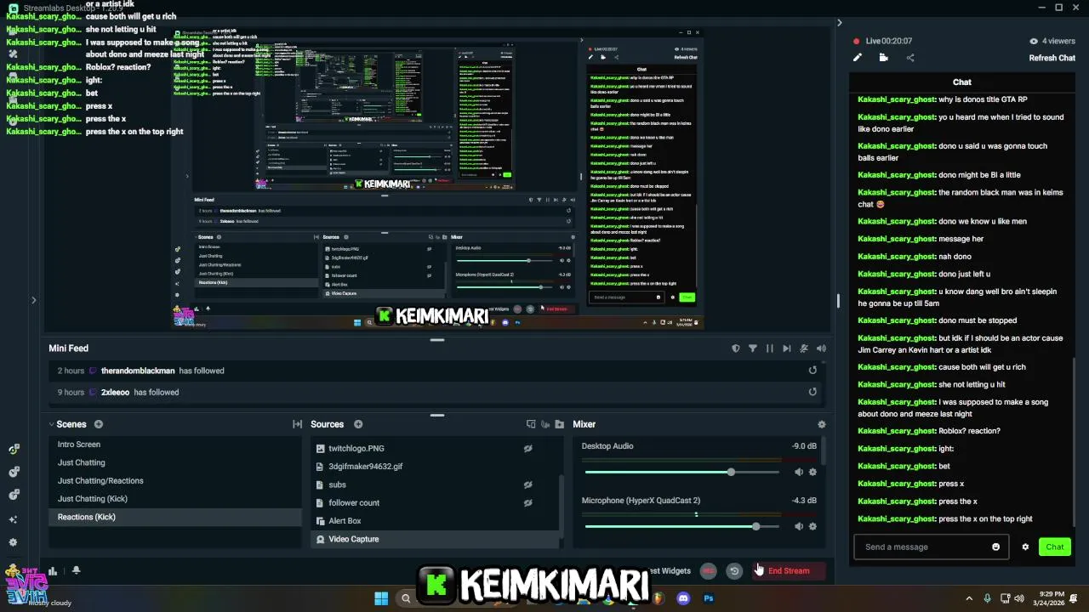Replay 2xleeoo follow alert
1089x612 pixels.
pyautogui.click(x=812, y=392)
